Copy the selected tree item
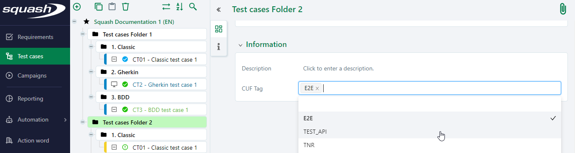 [x=99, y=7]
